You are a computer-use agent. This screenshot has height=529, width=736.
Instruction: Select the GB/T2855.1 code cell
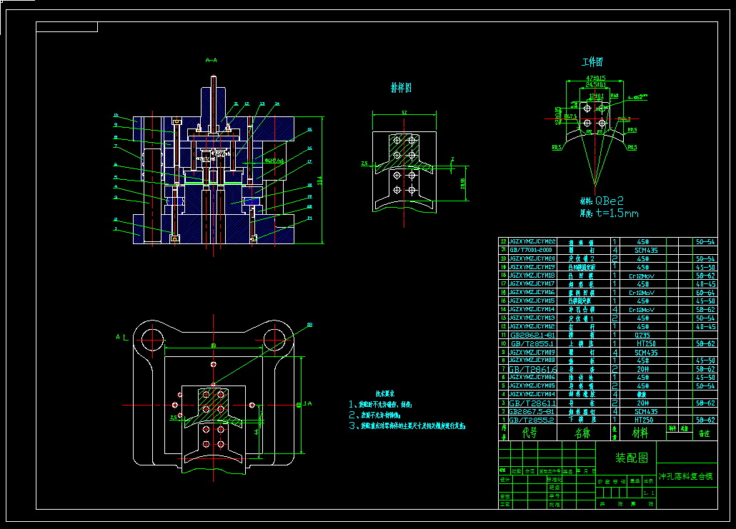532,343
